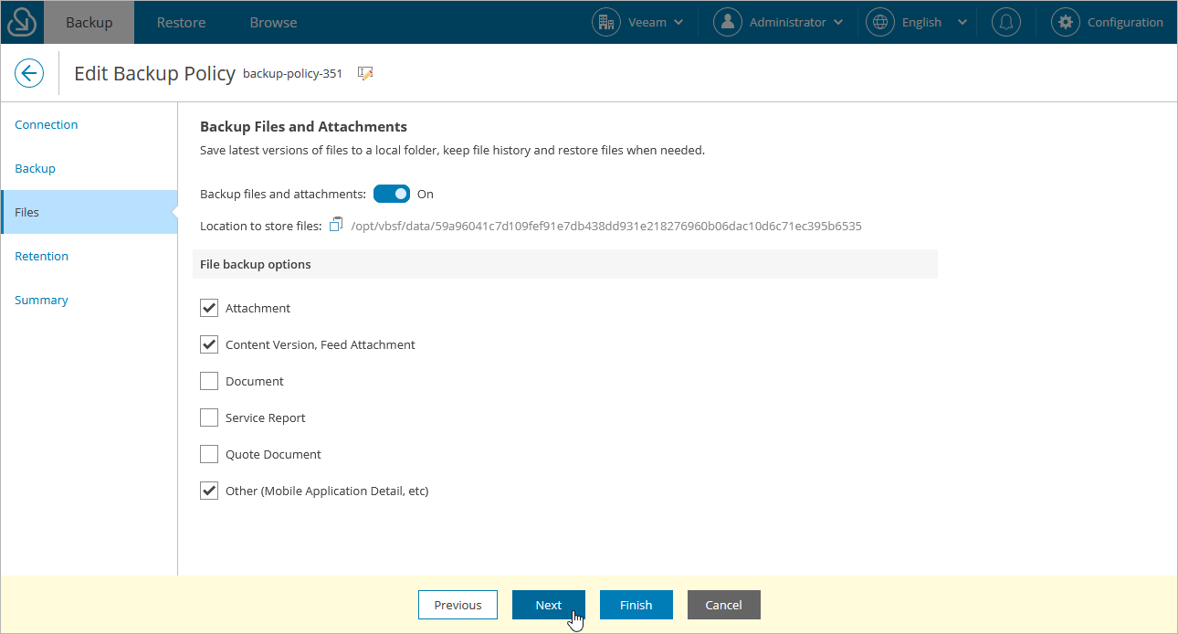Open the Backup tab
The width and height of the screenshot is (1178, 634).
[89, 22]
